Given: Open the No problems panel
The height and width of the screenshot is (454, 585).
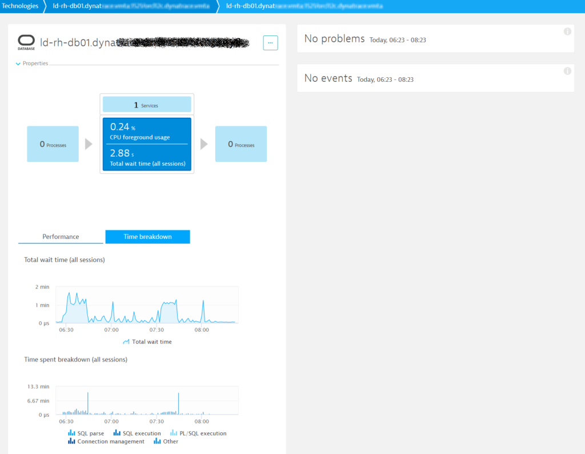Looking at the screenshot, I should point(435,39).
